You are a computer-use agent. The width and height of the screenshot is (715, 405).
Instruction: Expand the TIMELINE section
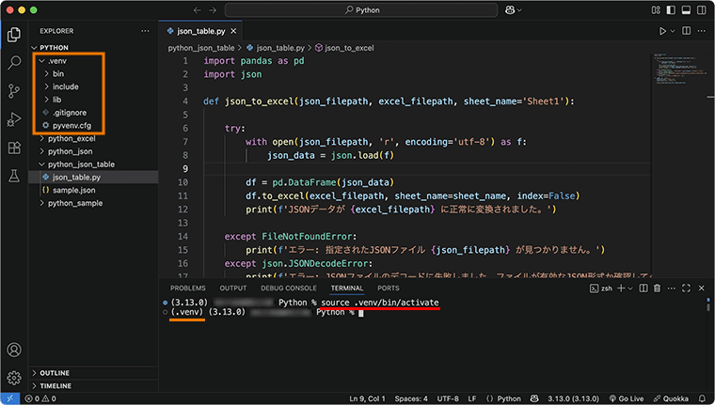93,386
